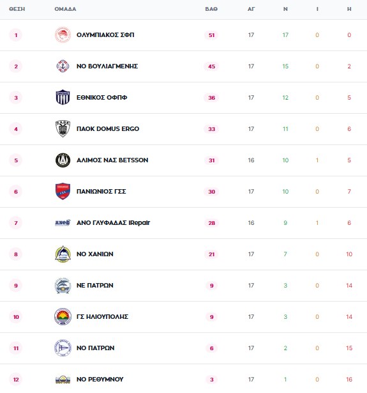Open the Alimos NAS Betsson logo
367x393 pixels.
pos(63,160)
